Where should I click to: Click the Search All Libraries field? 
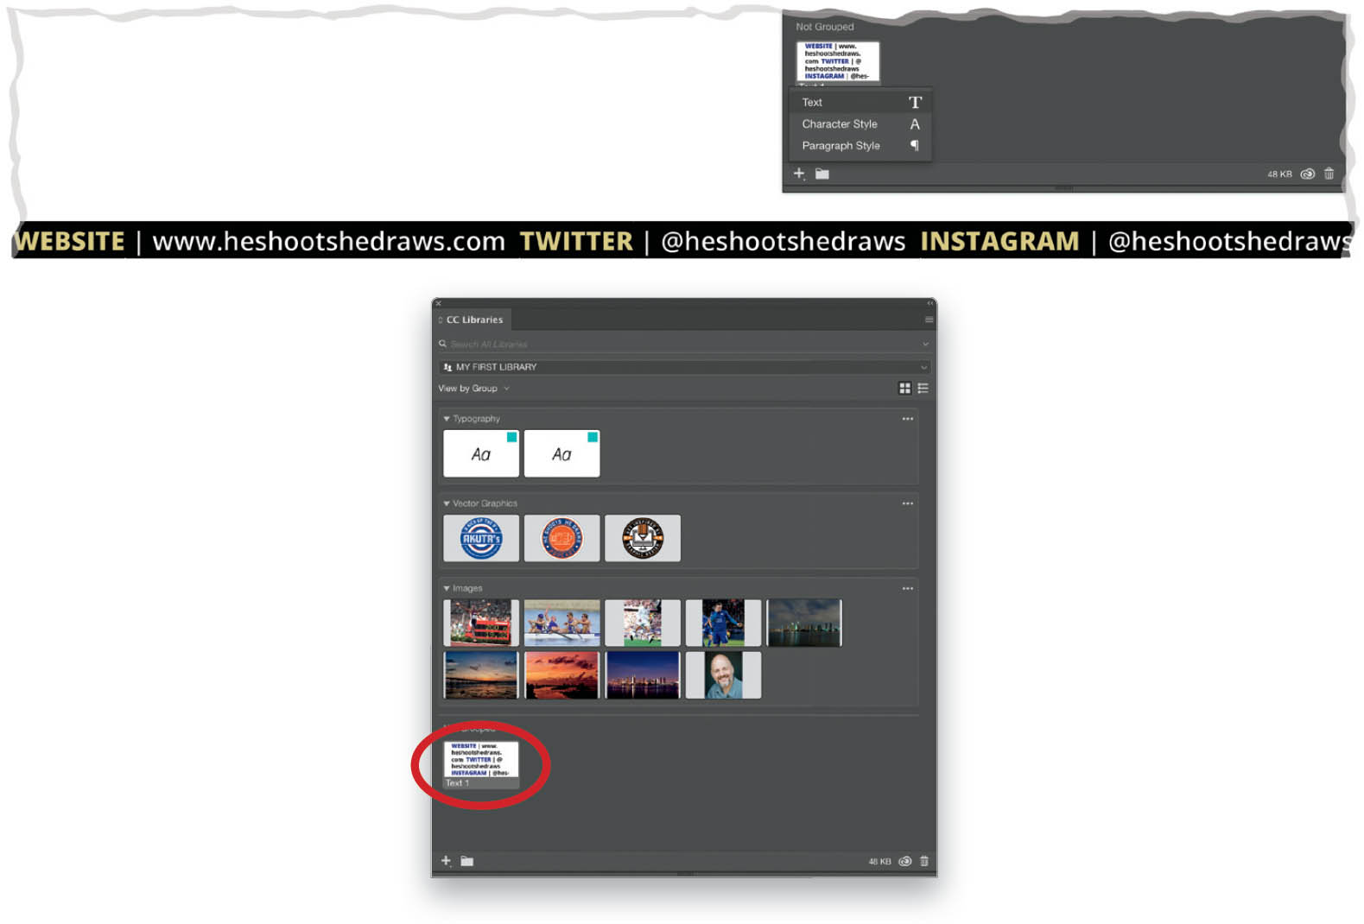coord(682,344)
